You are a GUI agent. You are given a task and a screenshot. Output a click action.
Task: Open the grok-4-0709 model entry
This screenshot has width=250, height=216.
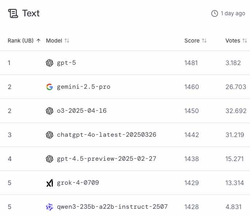[78, 183]
